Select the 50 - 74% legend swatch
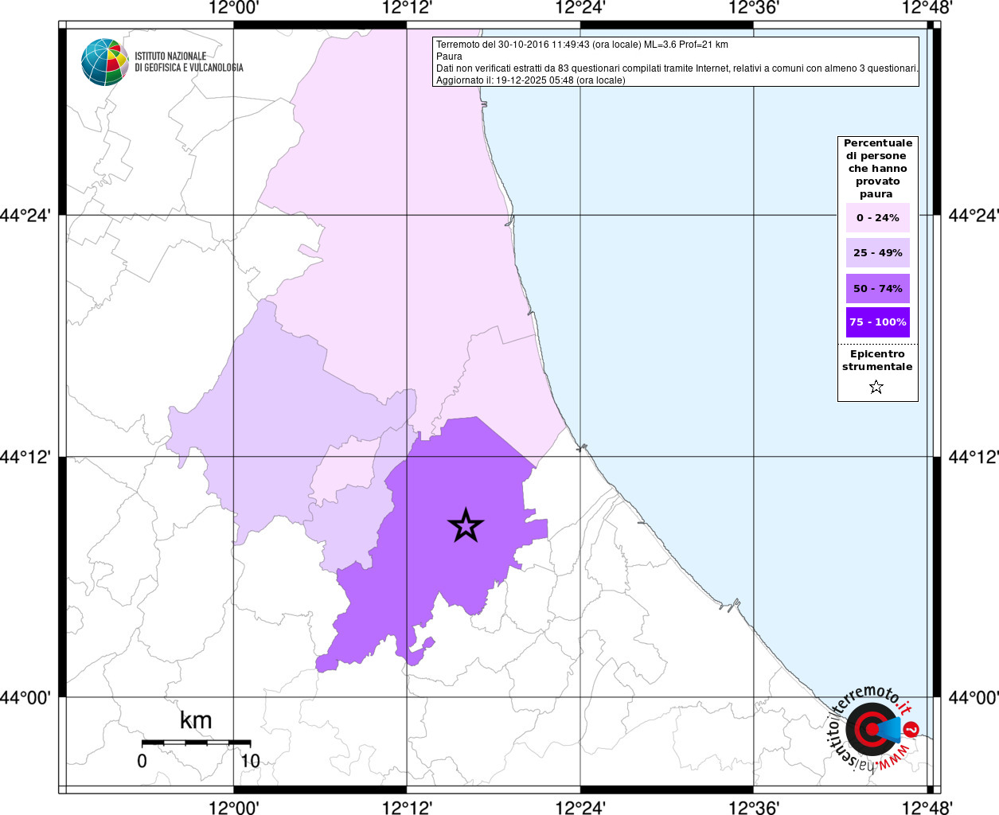999x815 pixels. (877, 288)
